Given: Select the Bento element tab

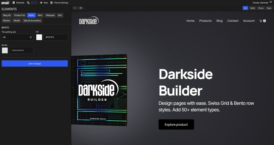Looking at the screenshot, I should (32, 15).
